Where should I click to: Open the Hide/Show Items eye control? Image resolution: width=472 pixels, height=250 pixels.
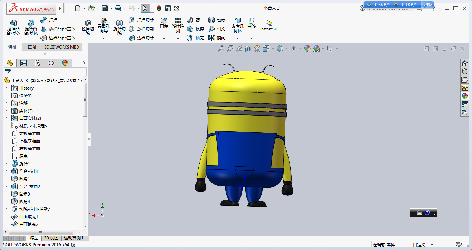click(294, 49)
